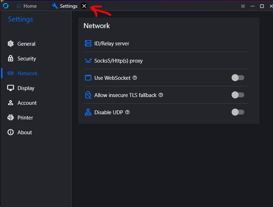The height and width of the screenshot is (207, 273).
Task: Enable the Use WebSocket toggle
Action: click(x=238, y=78)
